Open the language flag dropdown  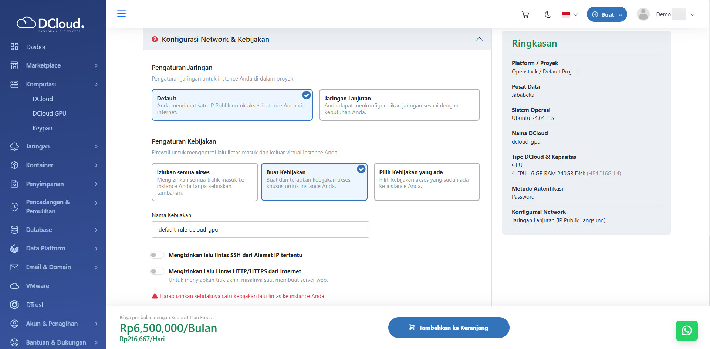tap(569, 14)
